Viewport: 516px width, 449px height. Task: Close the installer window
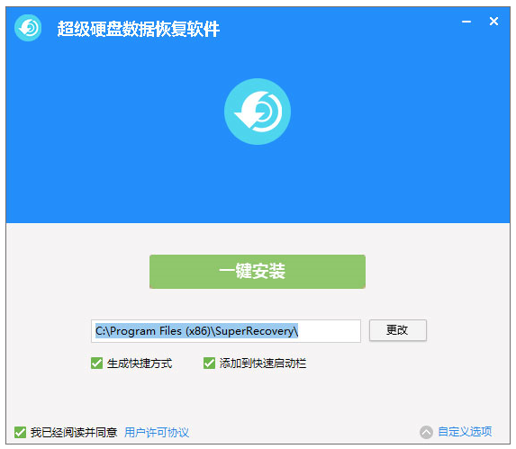493,22
